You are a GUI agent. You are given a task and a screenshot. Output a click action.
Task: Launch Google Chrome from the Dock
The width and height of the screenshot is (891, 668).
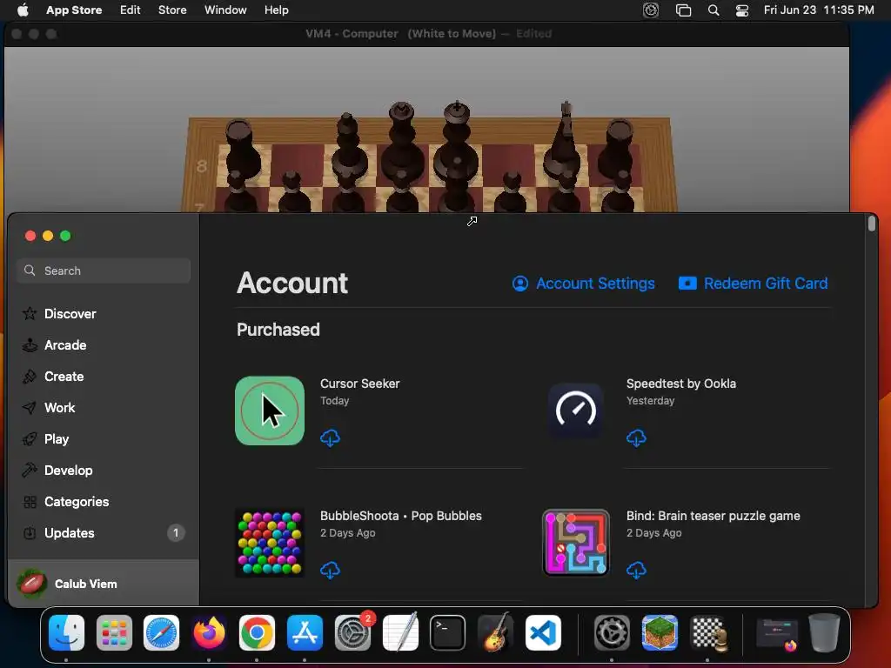point(257,633)
